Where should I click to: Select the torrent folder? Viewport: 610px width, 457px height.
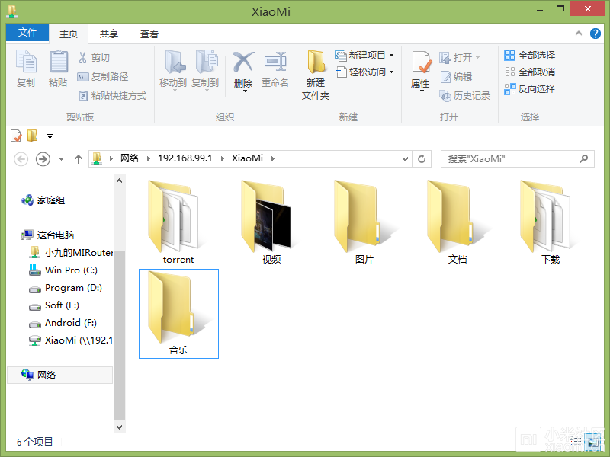click(x=178, y=222)
